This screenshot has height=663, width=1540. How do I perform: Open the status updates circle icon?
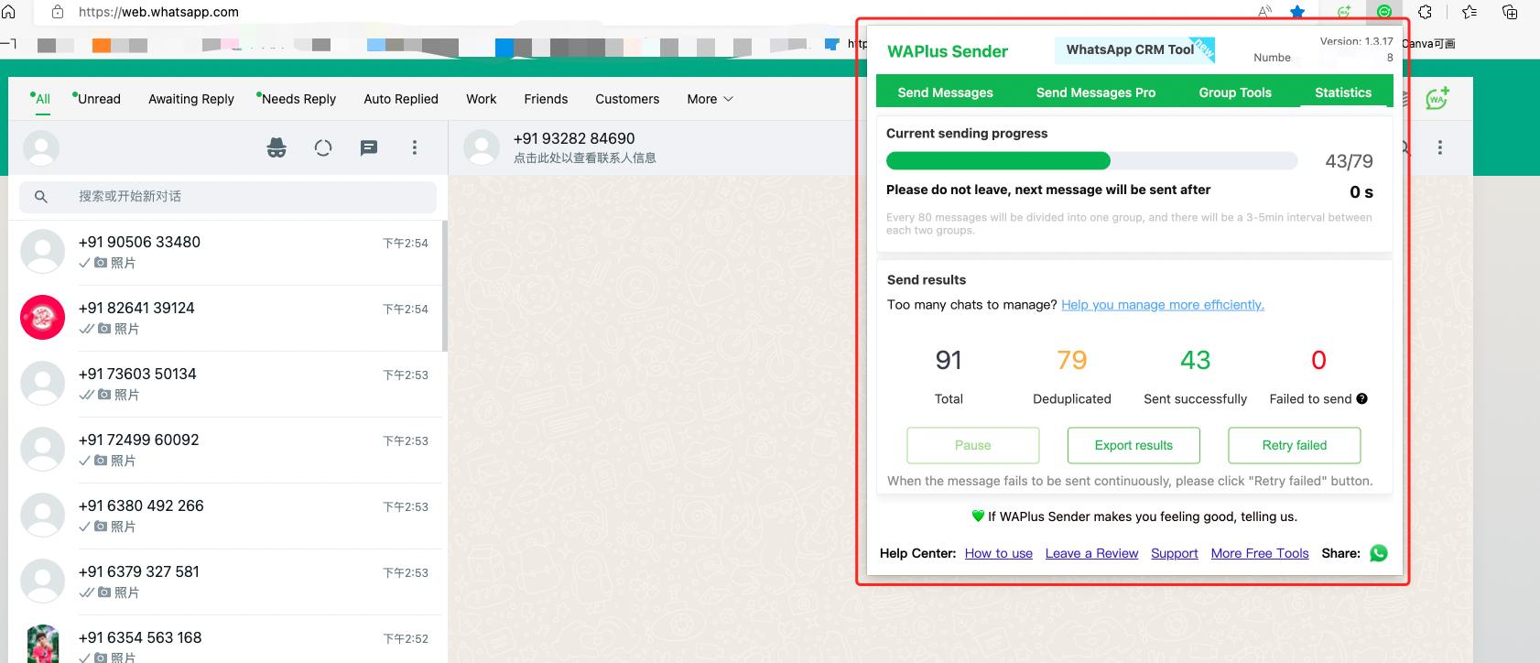click(x=323, y=147)
